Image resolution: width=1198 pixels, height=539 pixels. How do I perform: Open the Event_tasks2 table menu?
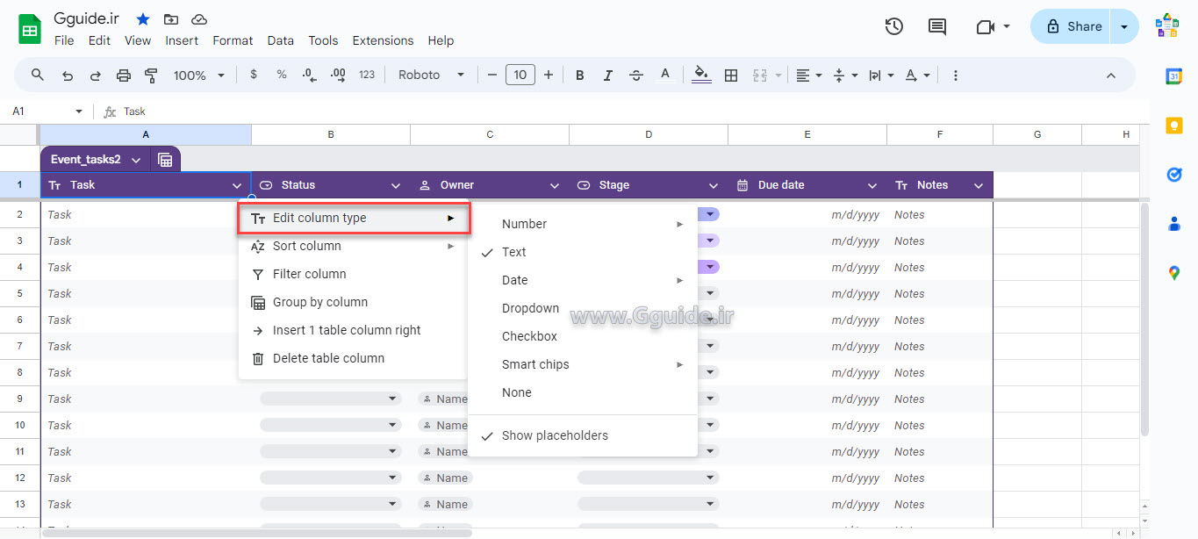coord(135,160)
